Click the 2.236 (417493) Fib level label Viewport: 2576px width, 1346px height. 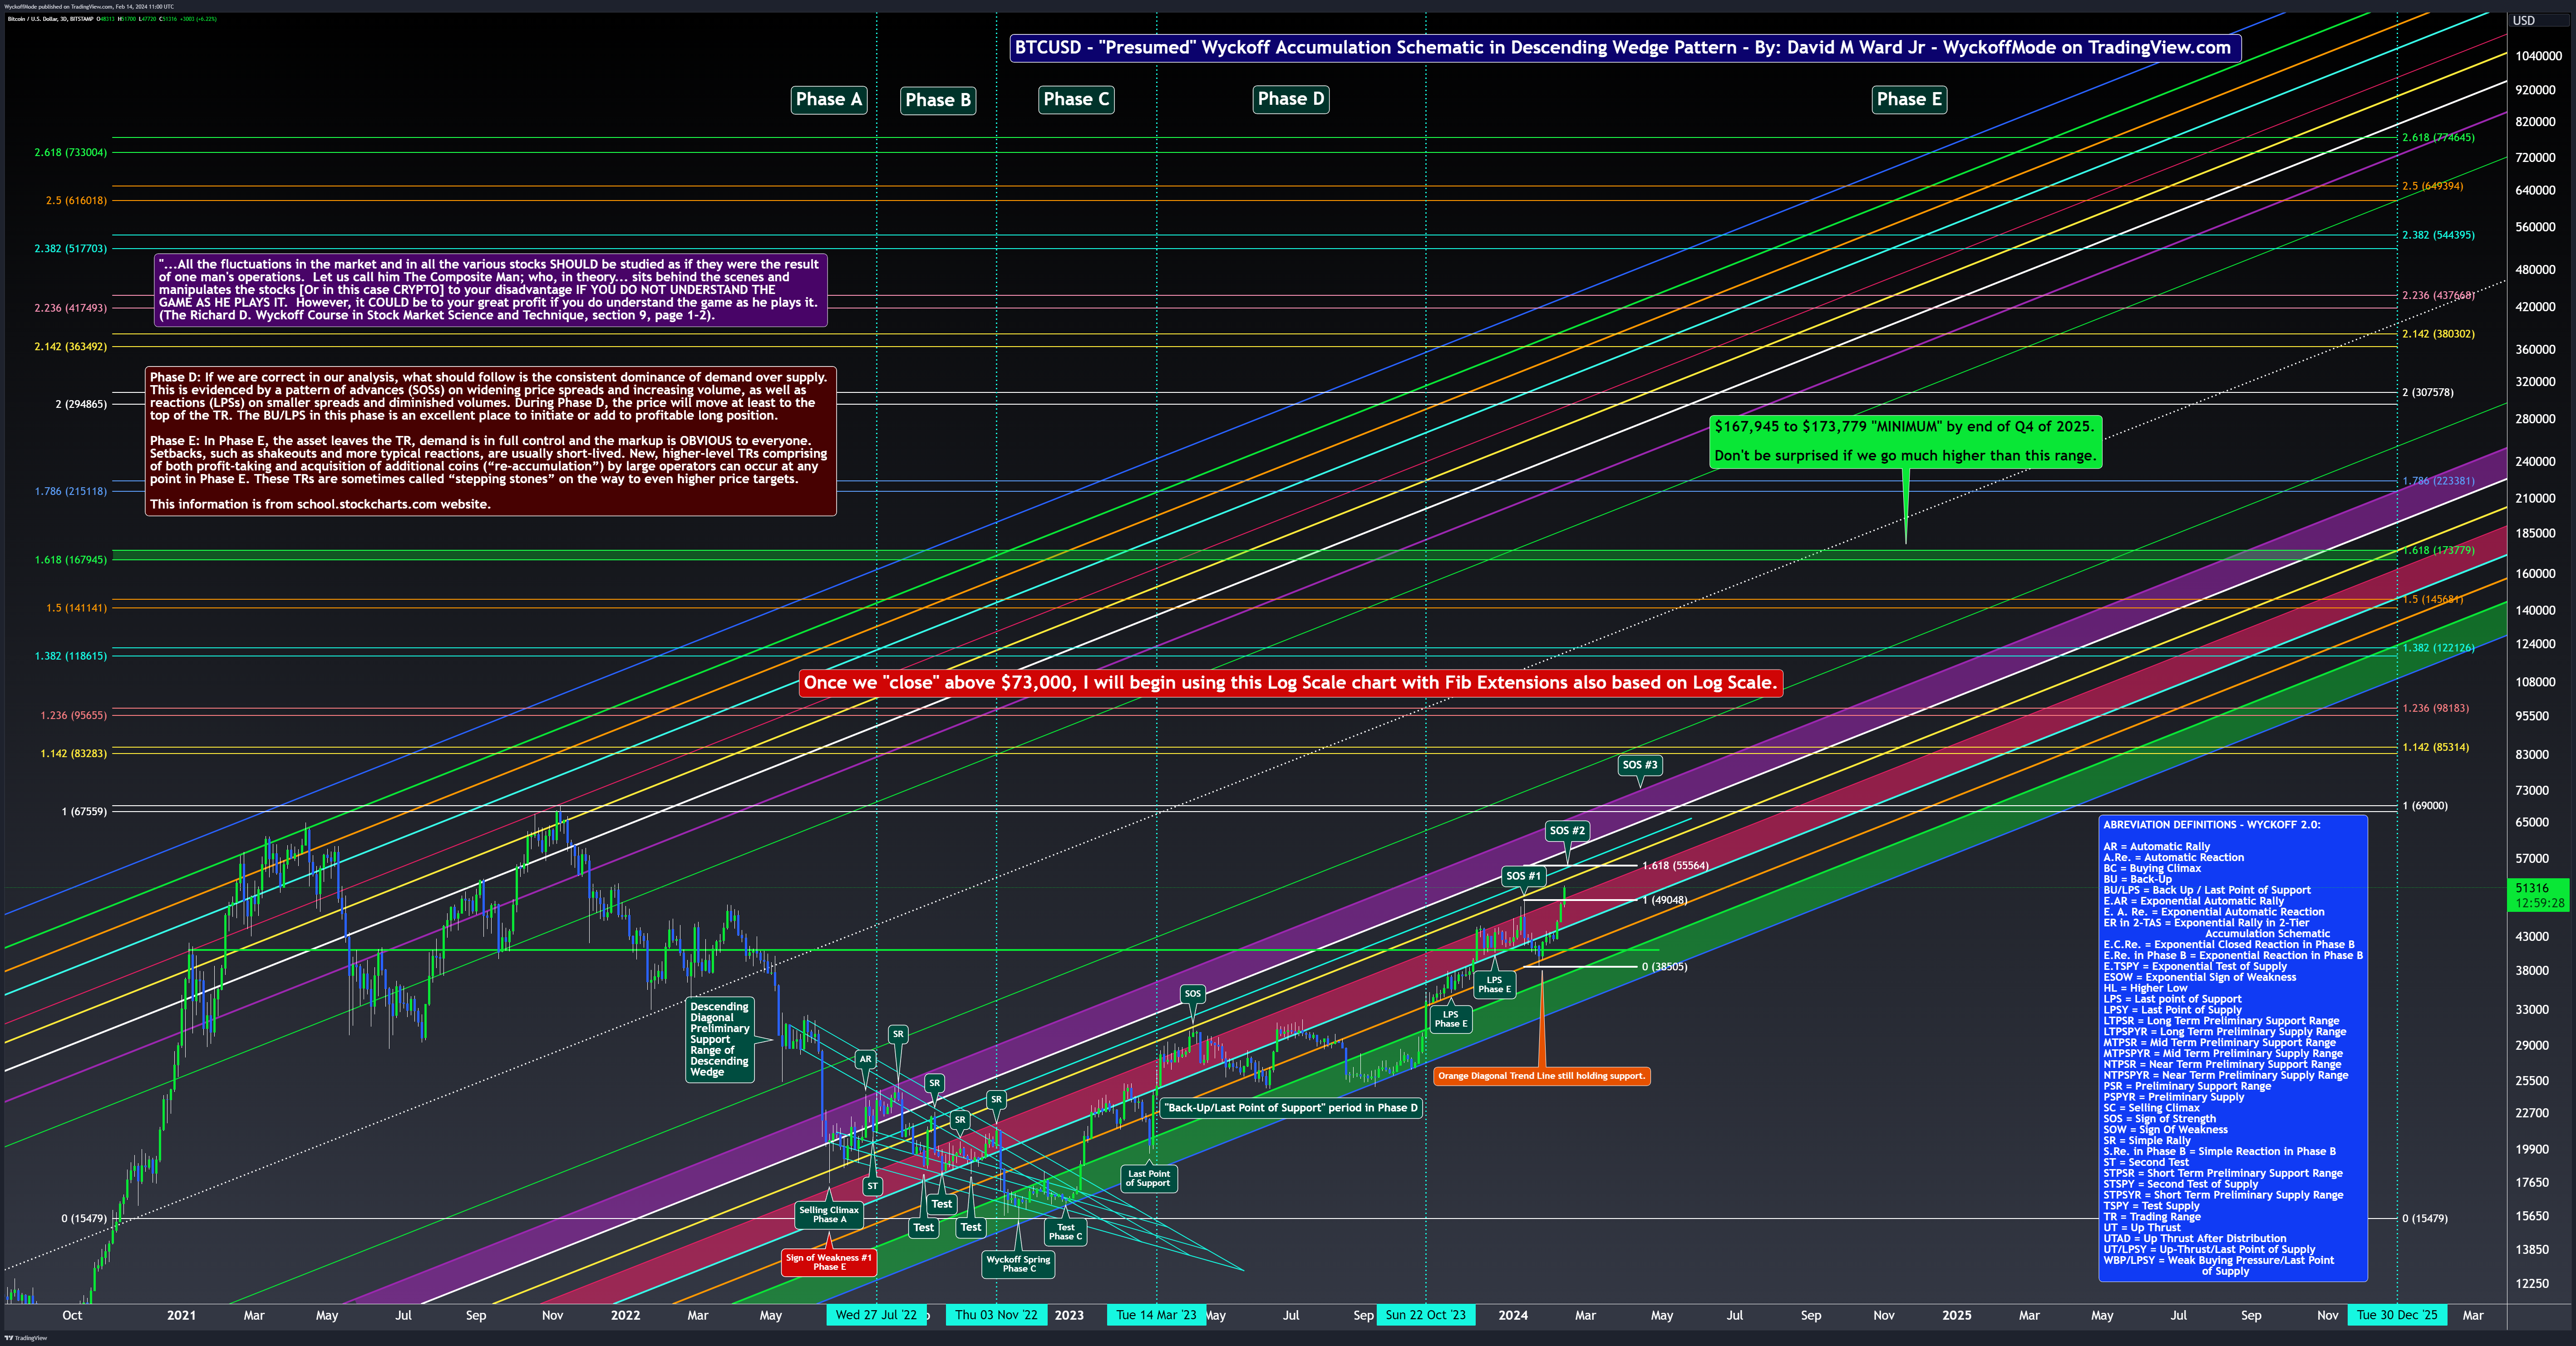tap(70, 308)
